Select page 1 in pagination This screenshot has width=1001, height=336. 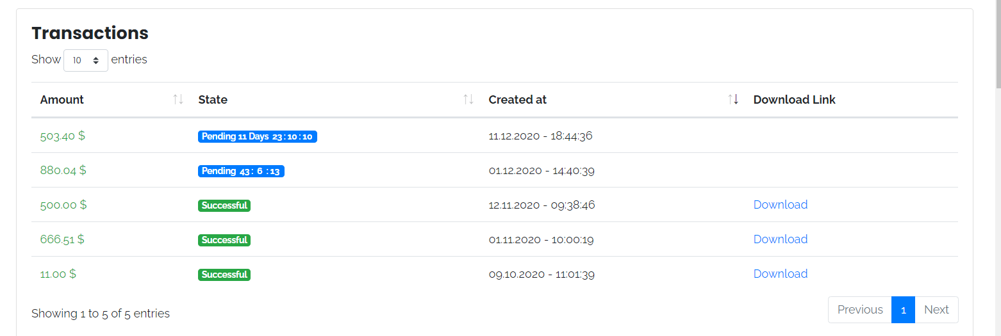coord(903,310)
